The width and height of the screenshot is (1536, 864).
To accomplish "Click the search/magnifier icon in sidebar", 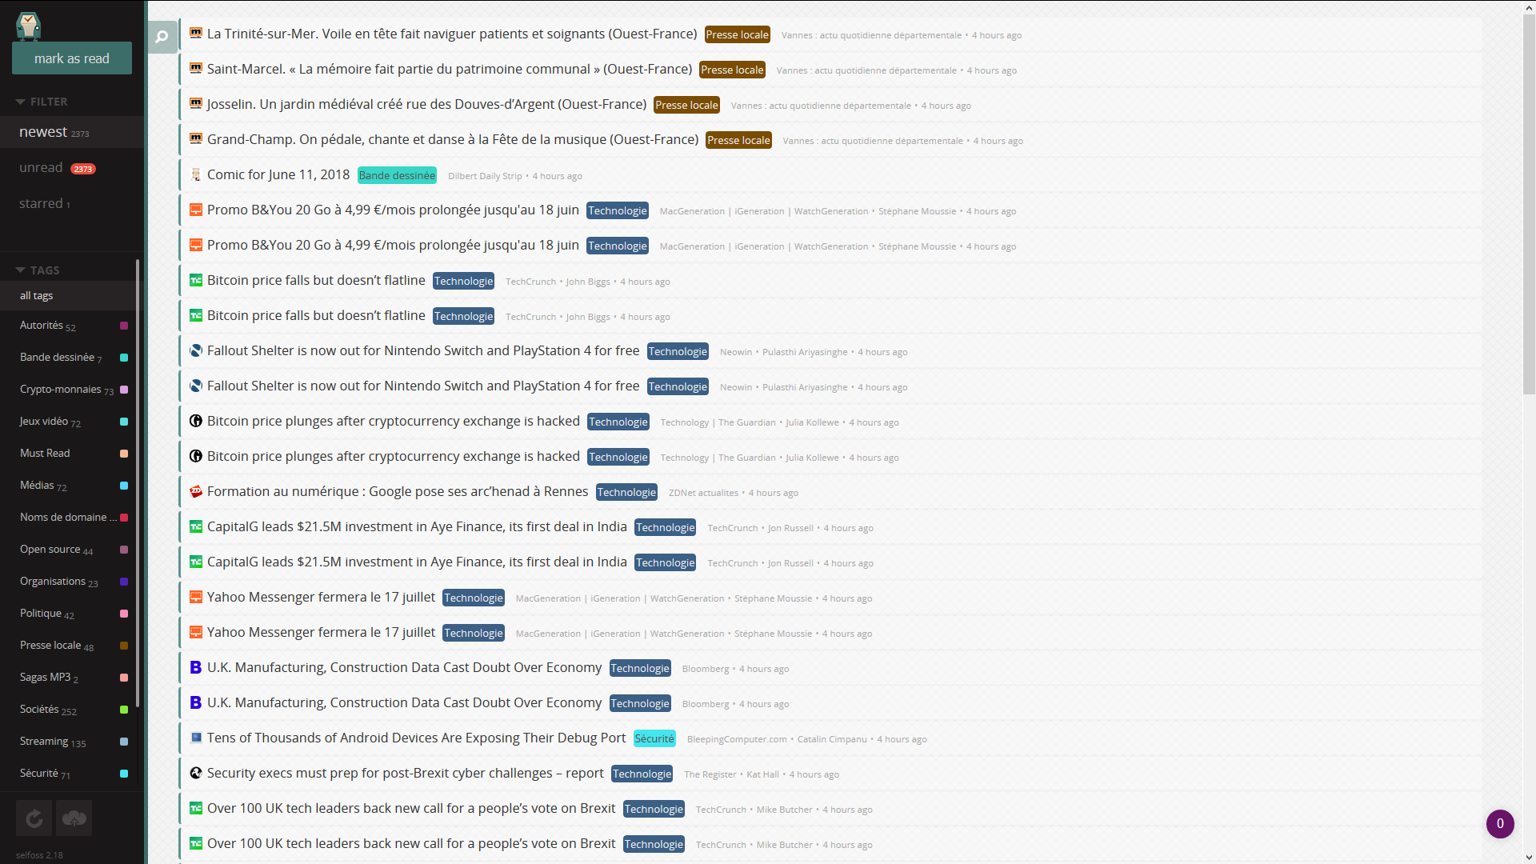I will [162, 37].
